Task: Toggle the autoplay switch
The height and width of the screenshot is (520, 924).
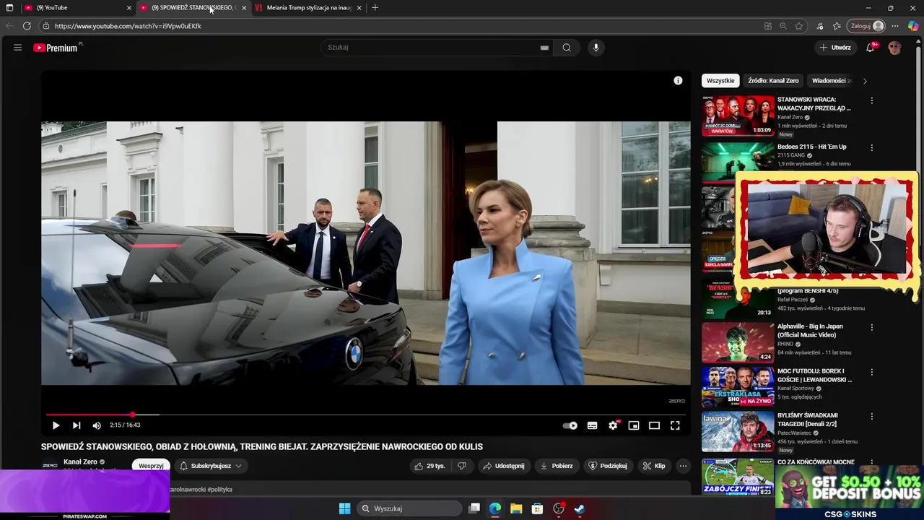Action: tap(570, 425)
